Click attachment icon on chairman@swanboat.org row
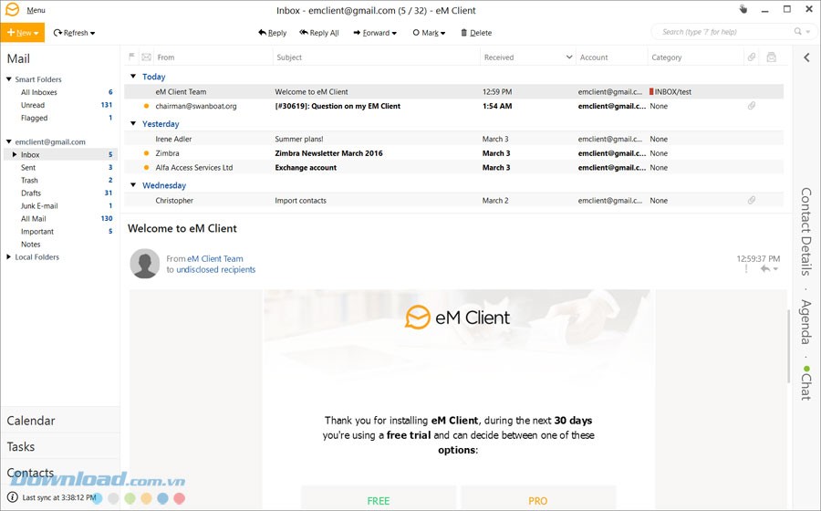This screenshot has width=821, height=511. (x=752, y=106)
